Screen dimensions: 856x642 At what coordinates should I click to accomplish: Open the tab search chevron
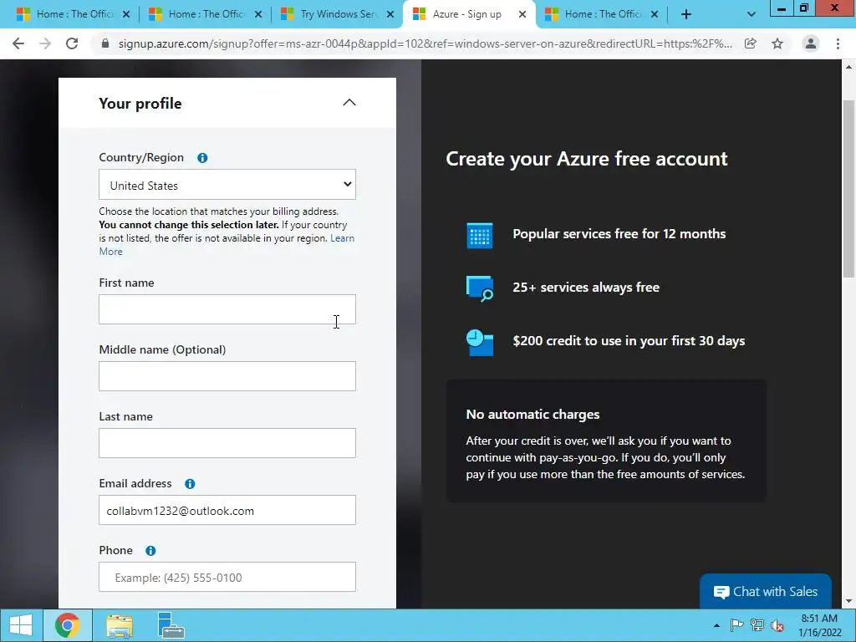tap(752, 14)
